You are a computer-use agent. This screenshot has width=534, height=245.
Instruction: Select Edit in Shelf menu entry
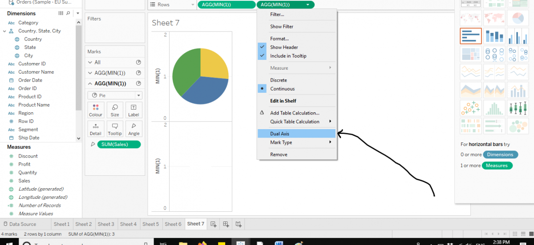tap(297, 101)
